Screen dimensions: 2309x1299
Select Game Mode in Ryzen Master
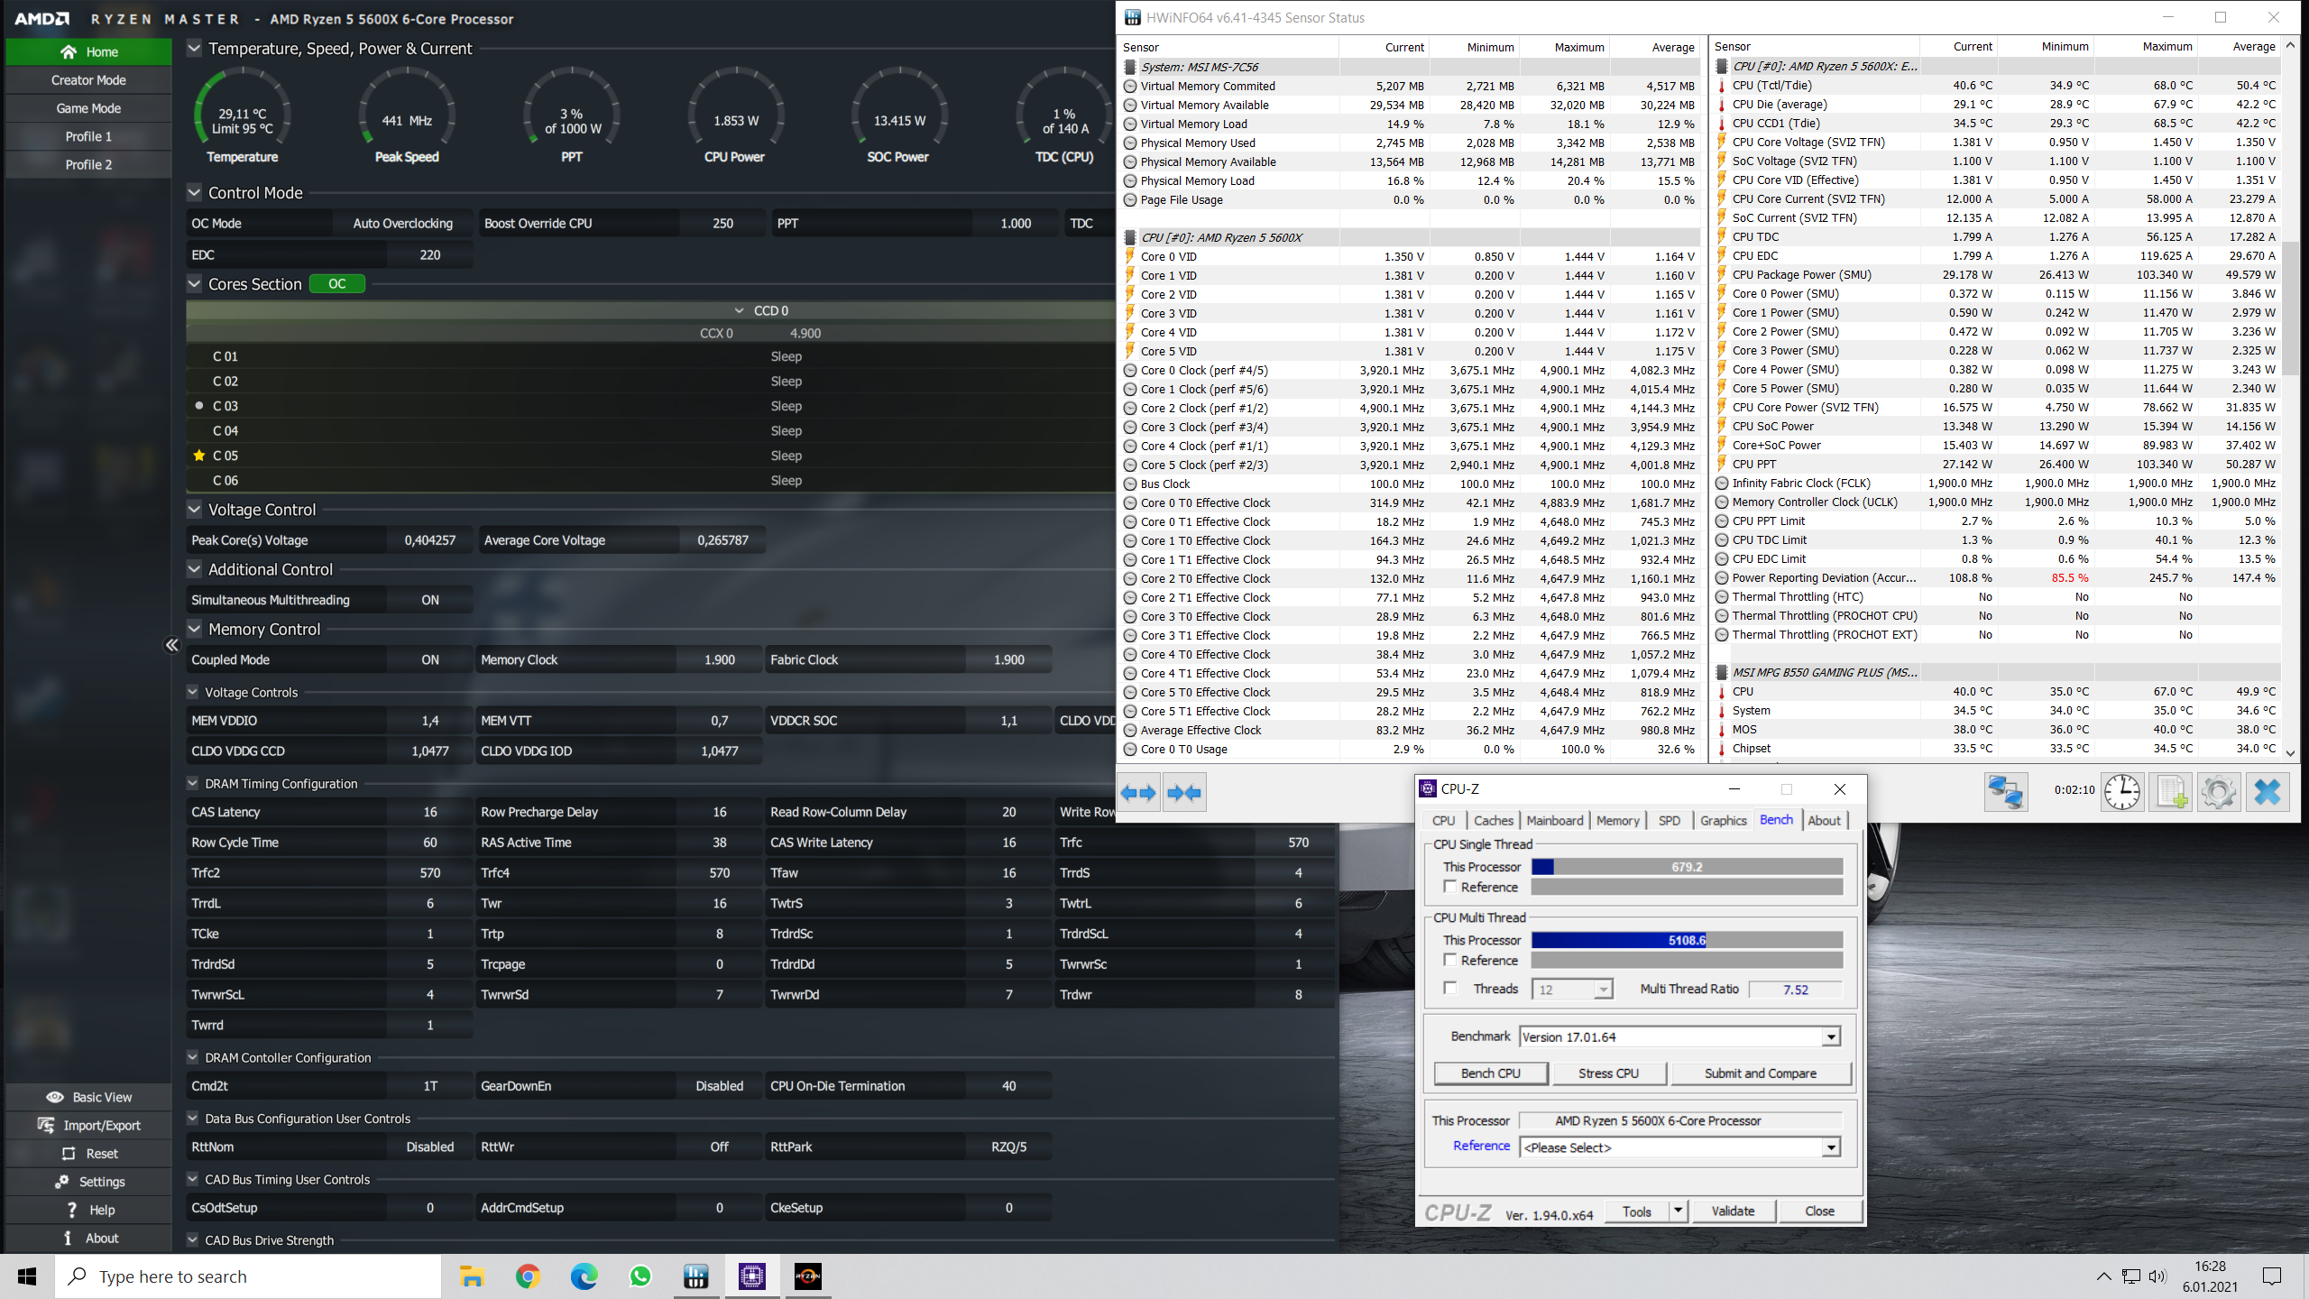(x=88, y=108)
